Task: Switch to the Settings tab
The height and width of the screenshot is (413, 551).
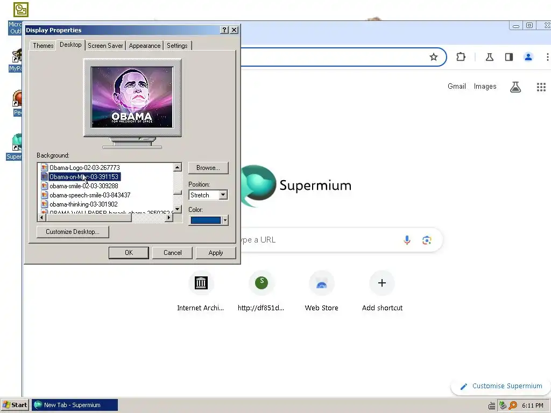Action: 177,46
